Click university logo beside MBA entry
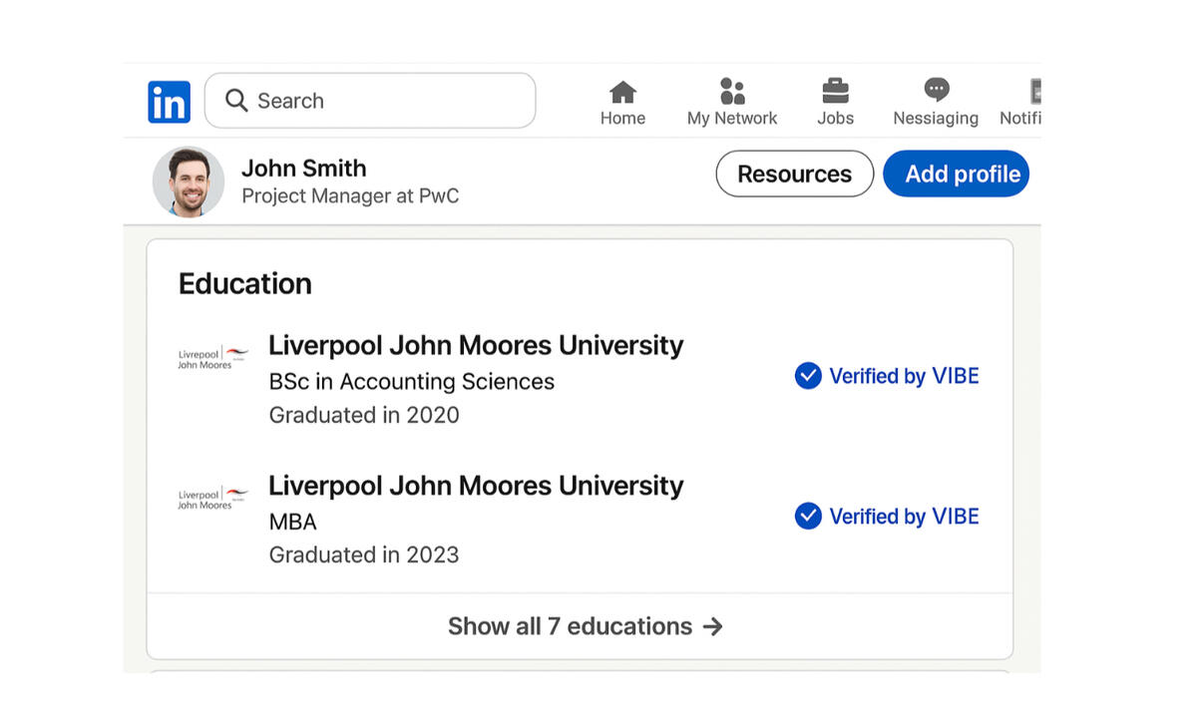Image resolution: width=1197 pixels, height=726 pixels. (213, 499)
